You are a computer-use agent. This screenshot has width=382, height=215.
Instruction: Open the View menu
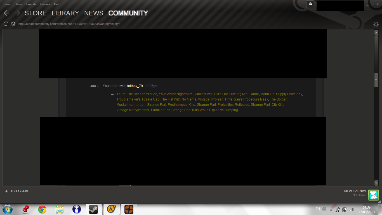pyautogui.click(x=19, y=4)
